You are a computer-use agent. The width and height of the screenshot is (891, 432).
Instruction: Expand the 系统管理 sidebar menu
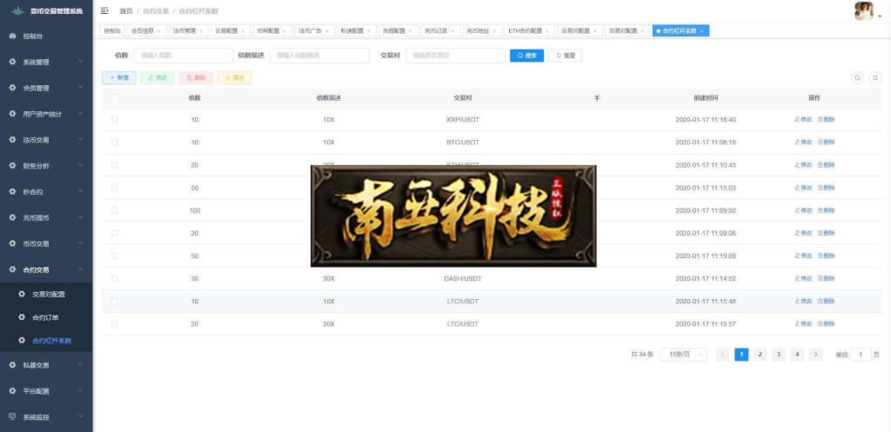point(46,62)
